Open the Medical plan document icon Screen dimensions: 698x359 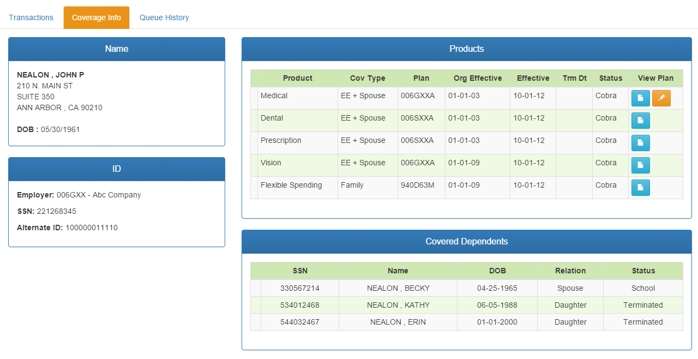click(640, 98)
